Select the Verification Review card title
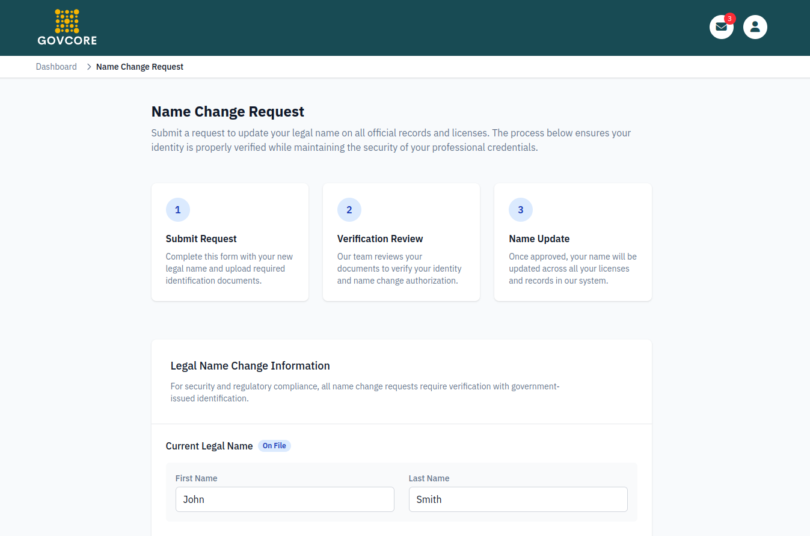The height and width of the screenshot is (536, 810). coord(380,239)
